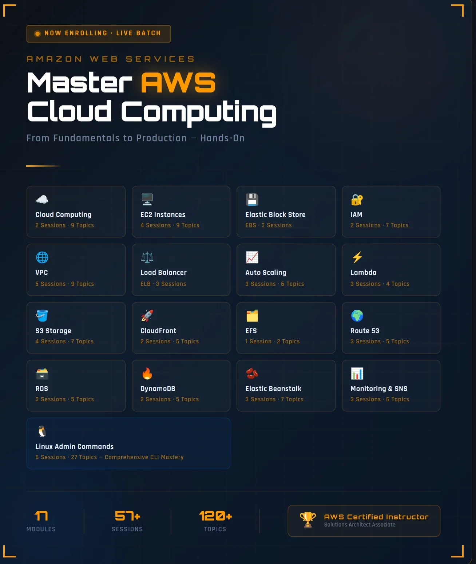The height and width of the screenshot is (564, 476).
Task: Select the S3 Storage module title
Action: 53,331
